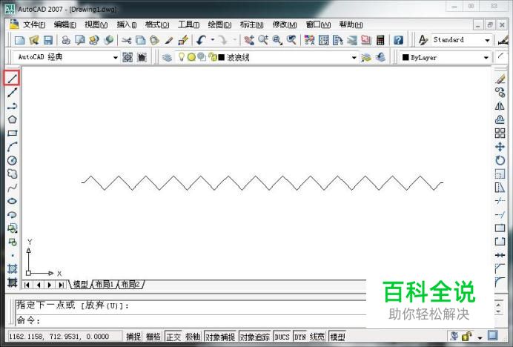Toggle 对象捕捉 object snap
513x347 pixels.
click(x=220, y=337)
